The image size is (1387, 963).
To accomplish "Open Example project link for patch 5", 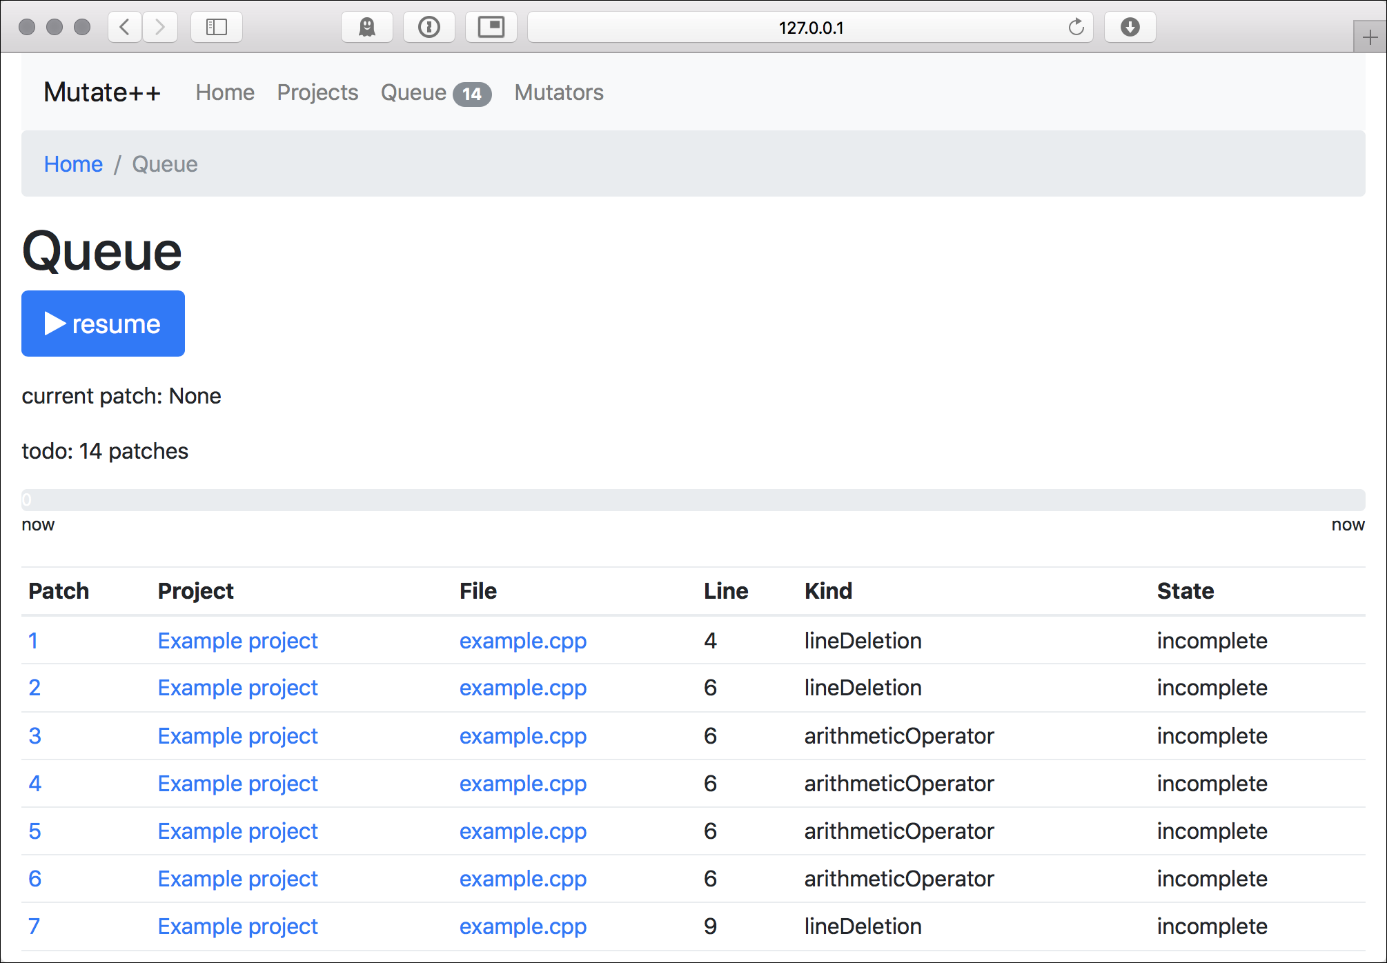I will pyautogui.click(x=237, y=831).
